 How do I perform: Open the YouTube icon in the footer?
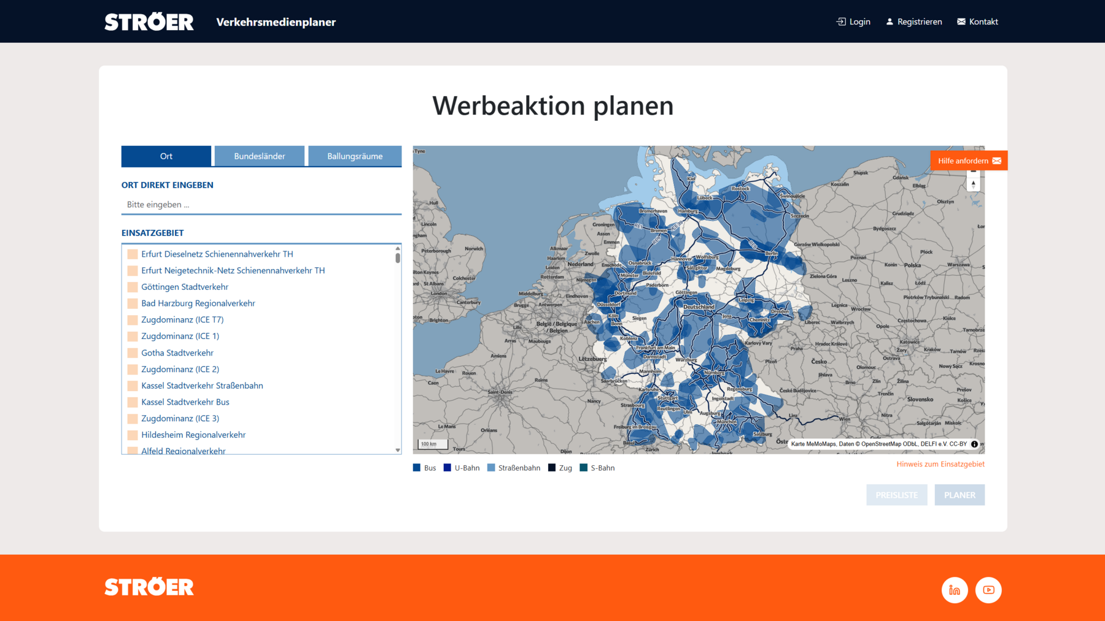[988, 590]
